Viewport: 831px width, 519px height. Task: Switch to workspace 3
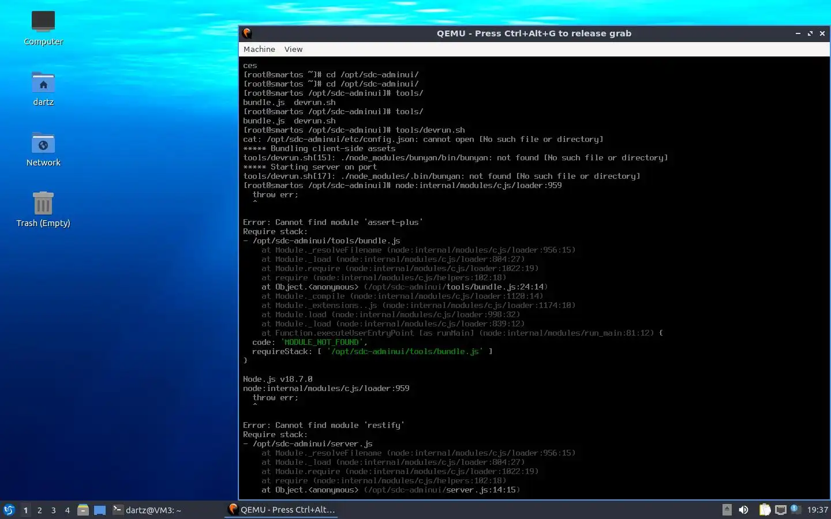[54, 510]
